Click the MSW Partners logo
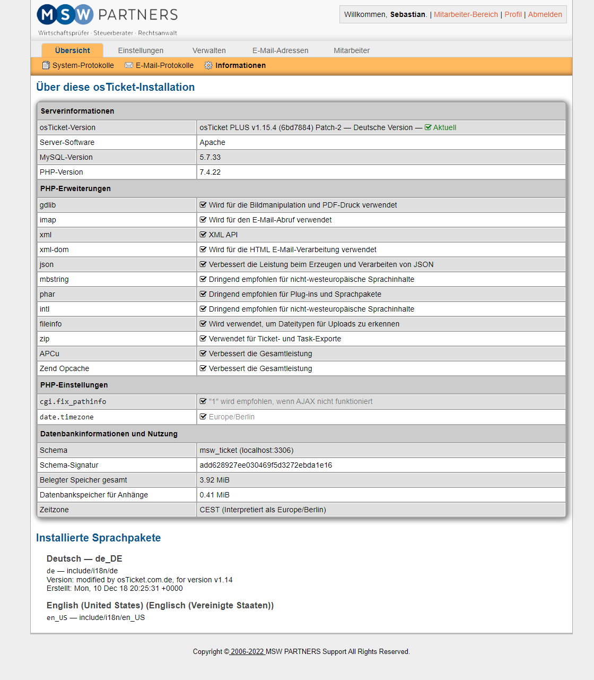The image size is (594, 680). click(x=107, y=20)
